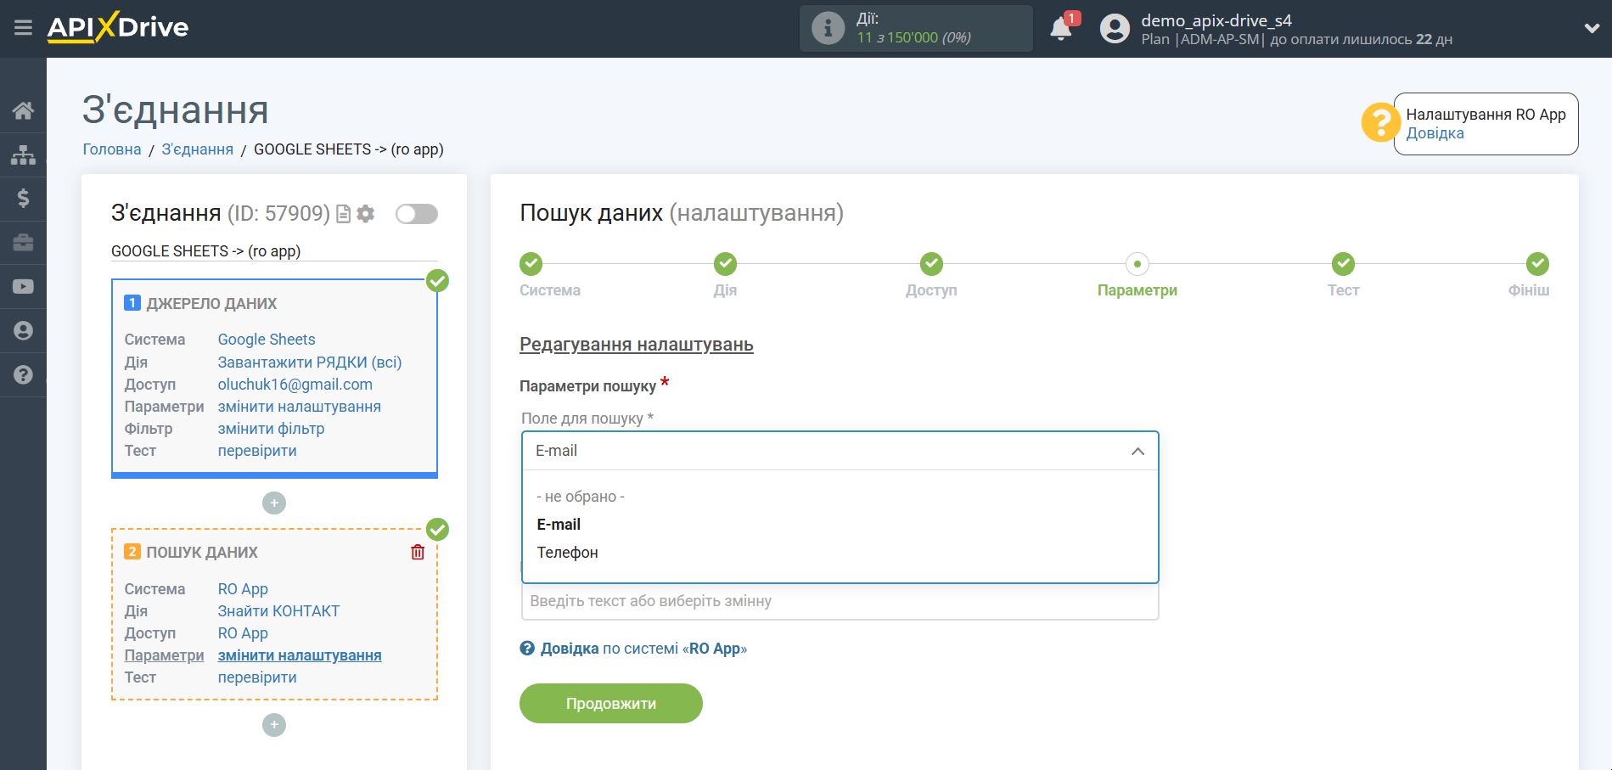This screenshot has height=770, width=1612.
Task: Open the notifications bell
Action: [x=1060, y=27]
